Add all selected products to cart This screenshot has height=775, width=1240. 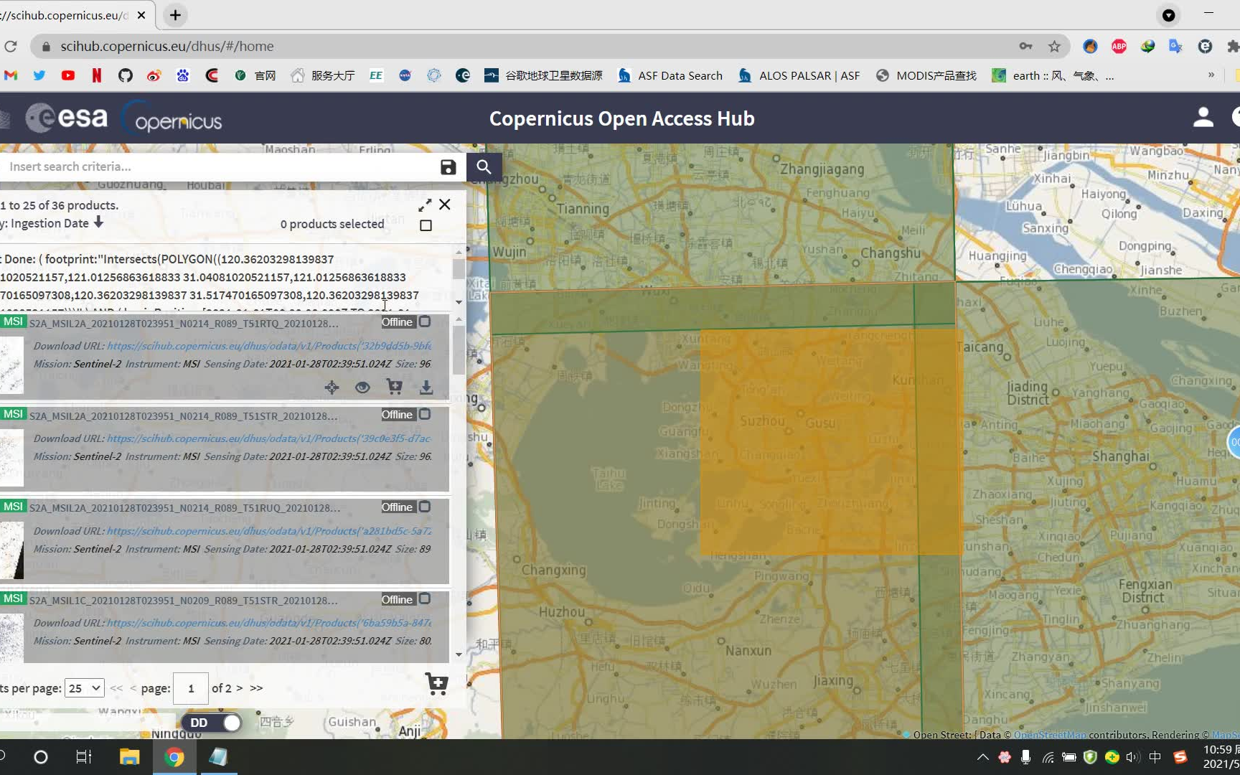pos(436,684)
